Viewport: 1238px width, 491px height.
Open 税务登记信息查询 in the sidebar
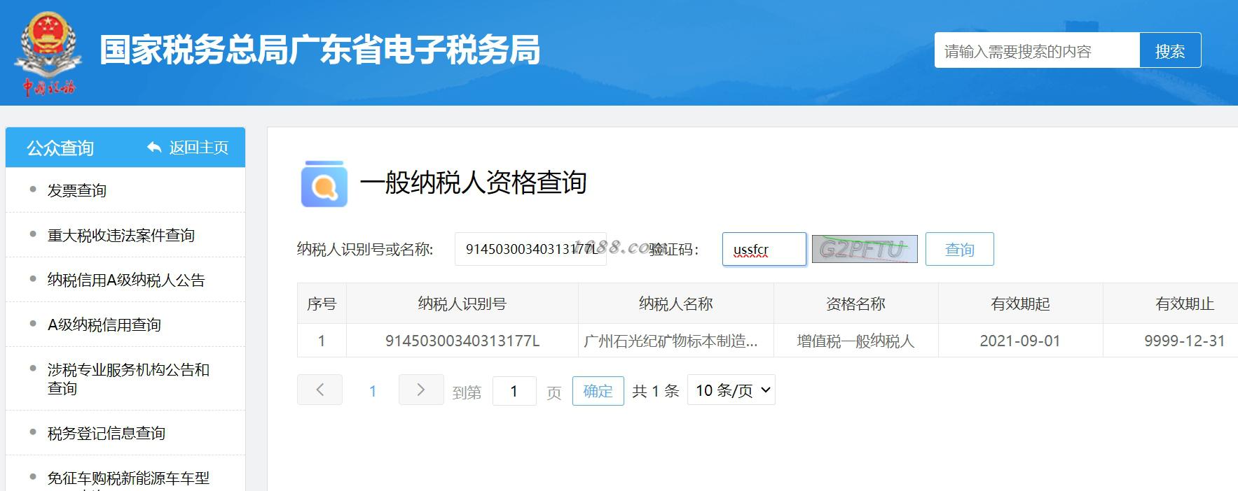tap(106, 433)
